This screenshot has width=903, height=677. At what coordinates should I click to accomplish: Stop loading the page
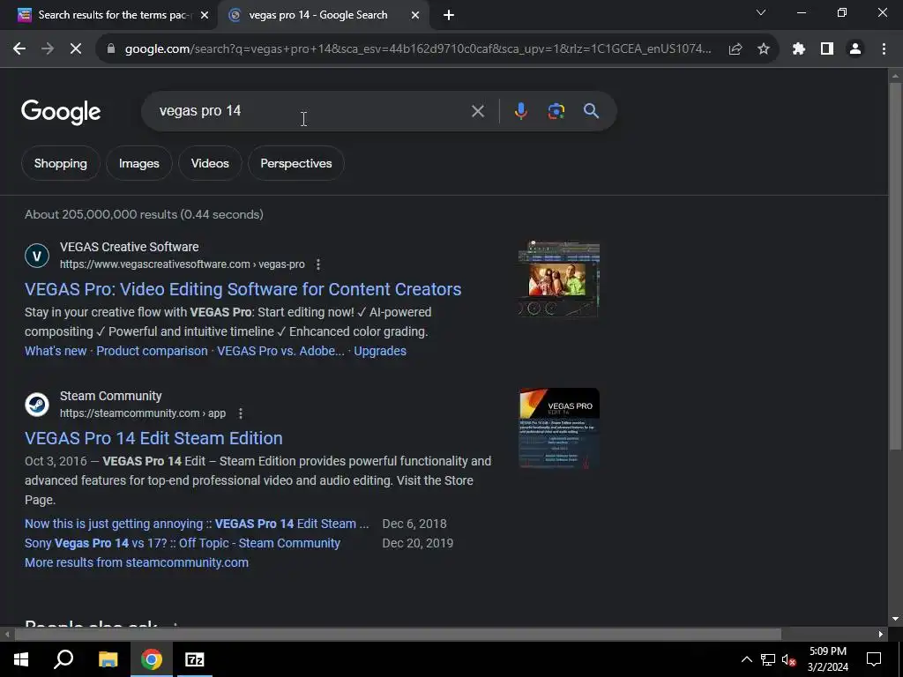[x=76, y=49]
